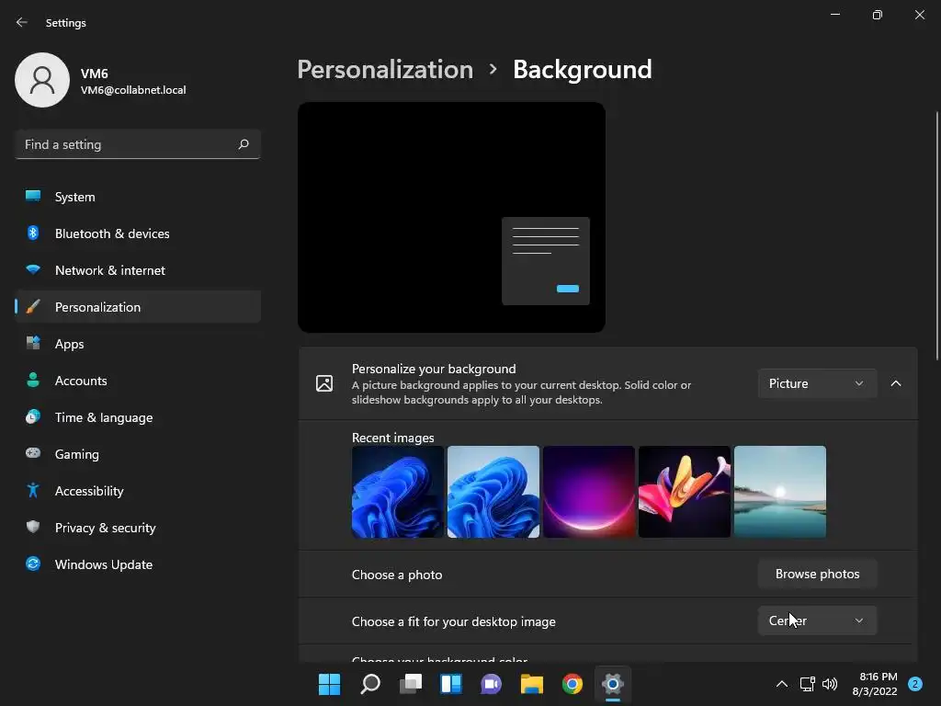Click the search magnifier in Find a setting
Viewport: 941px width, 706px height.
click(x=243, y=144)
